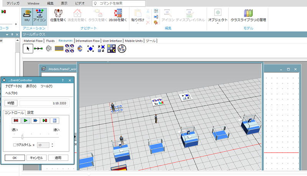The height and width of the screenshot is (176, 307).
Task: Select the Broker icon in toolbox
Action: tap(101, 49)
